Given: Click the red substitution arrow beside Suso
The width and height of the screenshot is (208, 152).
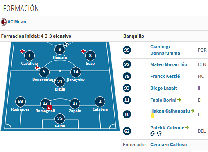Looking at the screenshot, I should pyautogui.click(x=83, y=52).
